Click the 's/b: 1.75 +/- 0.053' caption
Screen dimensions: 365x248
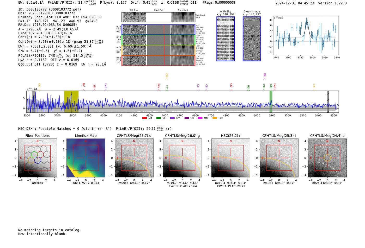(x=86, y=183)
